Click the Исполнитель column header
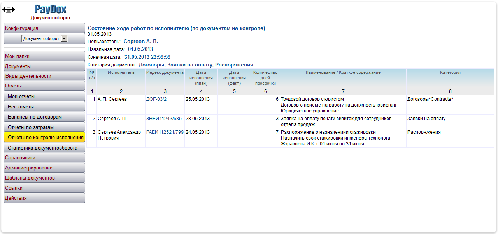The width and height of the screenshot is (498, 234). click(x=121, y=73)
